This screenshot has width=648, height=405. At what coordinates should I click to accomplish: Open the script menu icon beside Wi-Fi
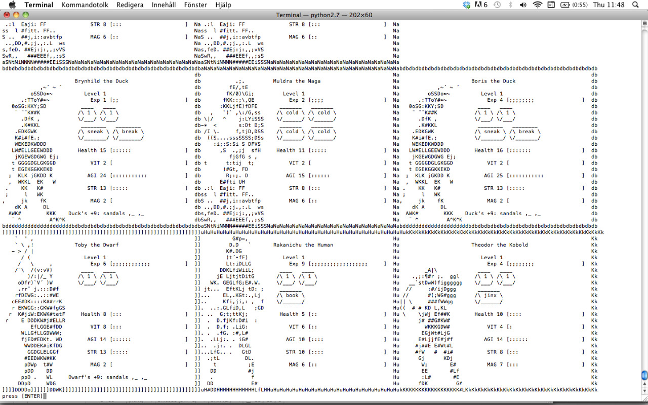click(x=551, y=5)
